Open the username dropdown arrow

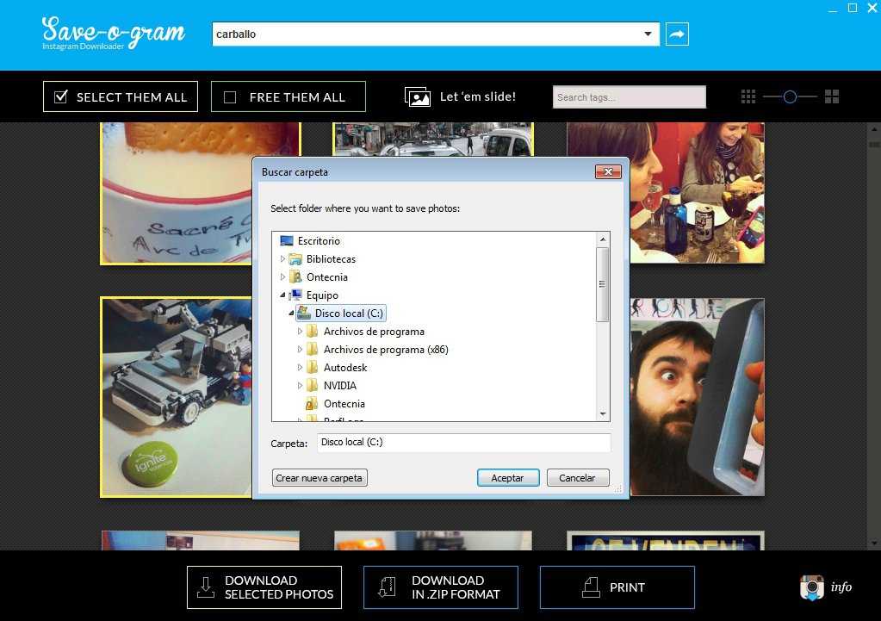click(x=648, y=34)
